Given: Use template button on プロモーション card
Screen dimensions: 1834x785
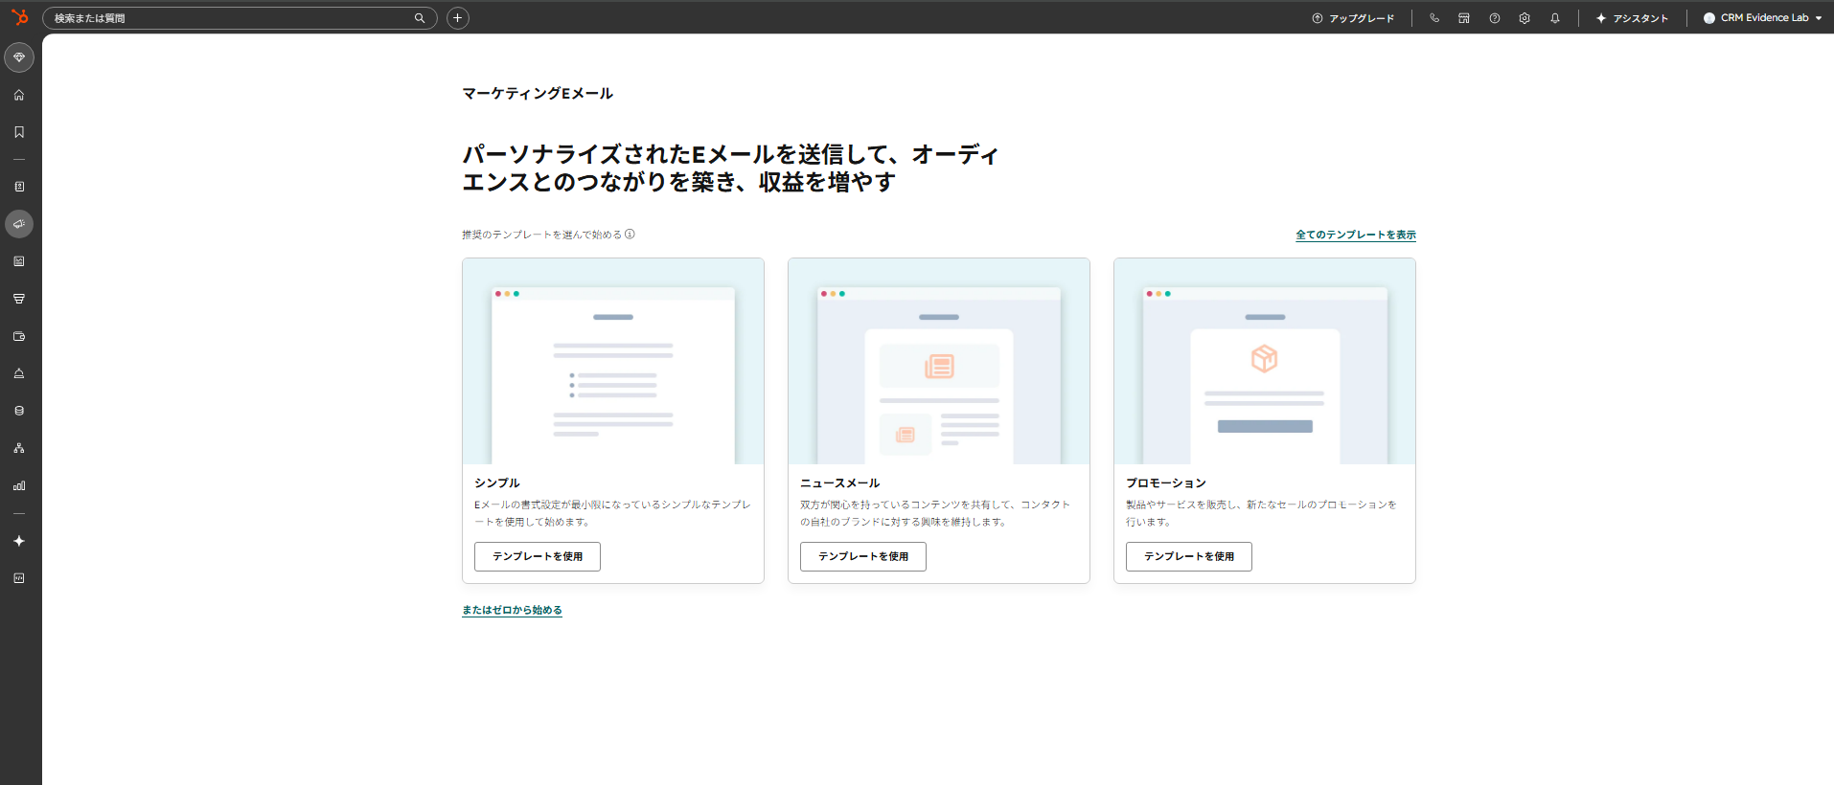Looking at the screenshot, I should tap(1189, 556).
